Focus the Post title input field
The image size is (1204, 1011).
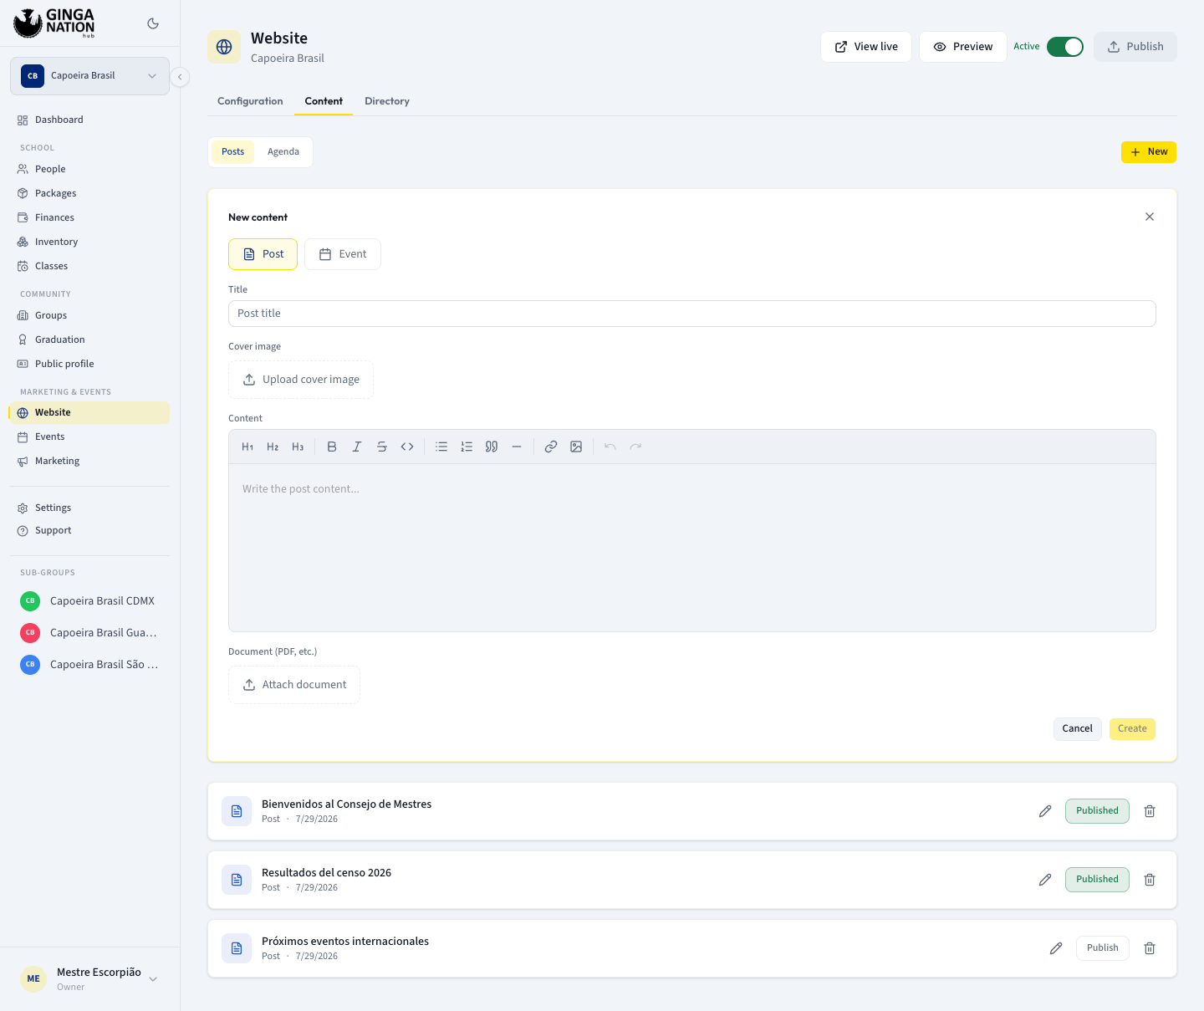(x=692, y=314)
